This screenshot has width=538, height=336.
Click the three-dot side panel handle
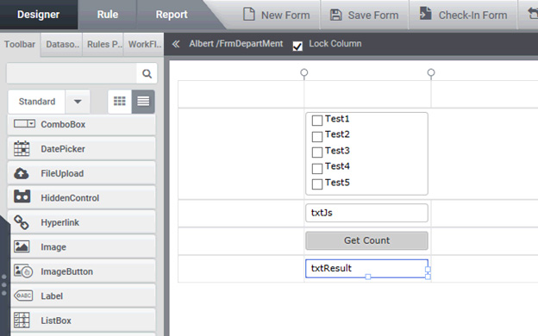[x=4, y=285]
